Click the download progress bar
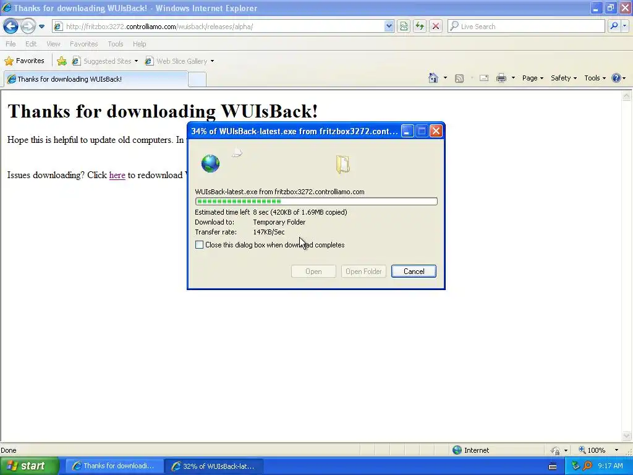 coord(316,201)
